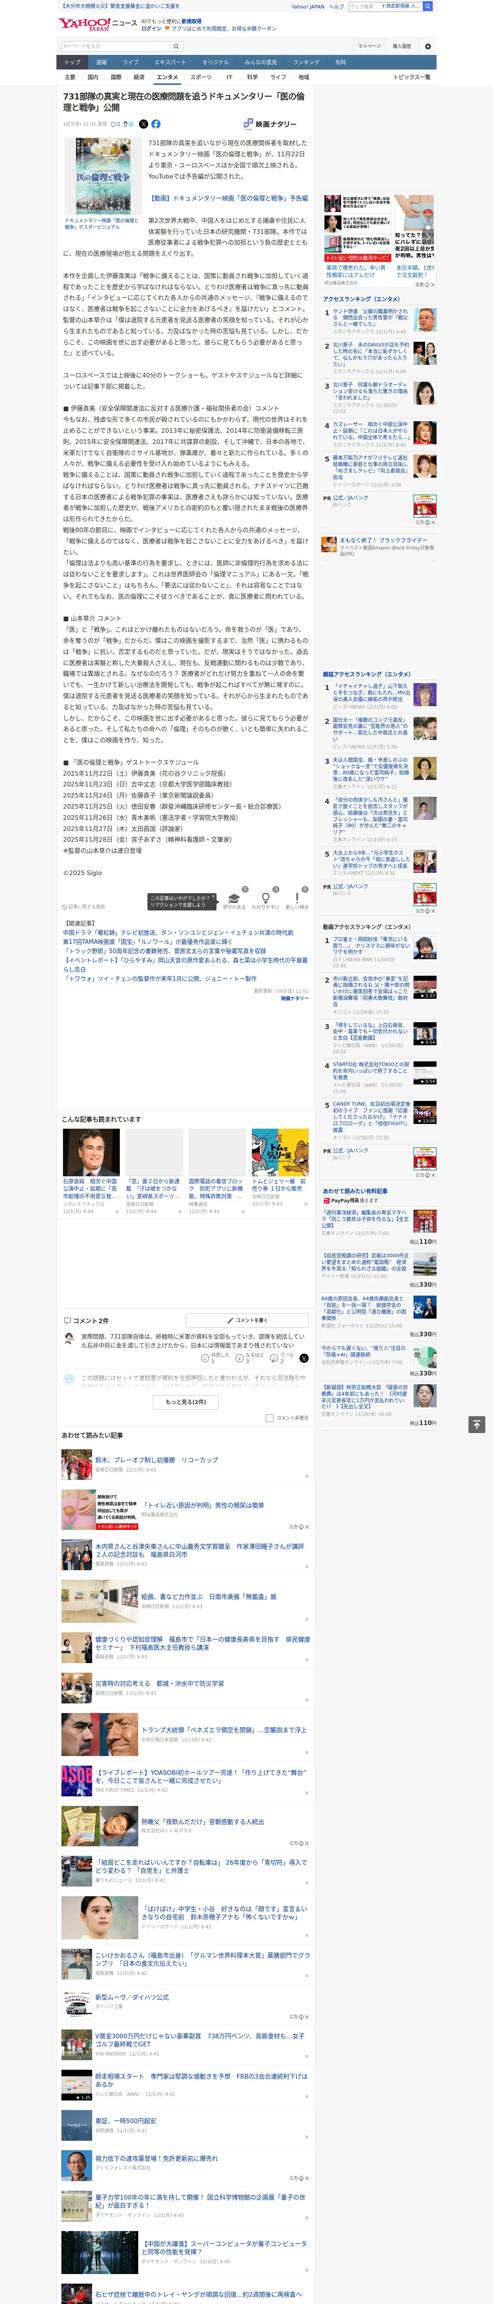Open 購入履歴 link

(402, 46)
